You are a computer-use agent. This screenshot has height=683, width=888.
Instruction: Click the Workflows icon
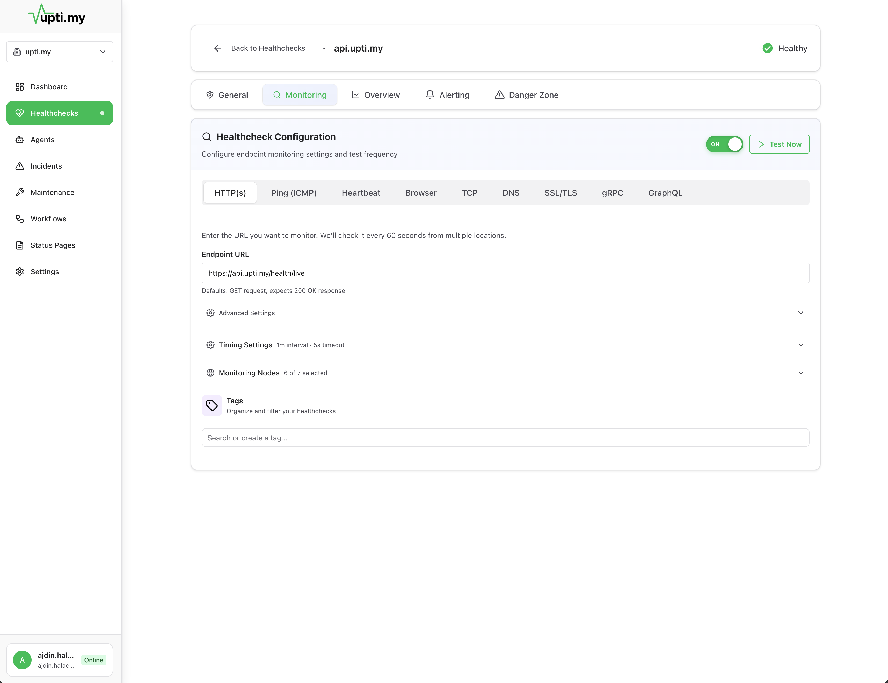19,219
